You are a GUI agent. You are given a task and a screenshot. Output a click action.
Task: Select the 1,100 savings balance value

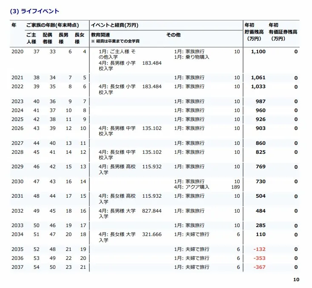258,52
